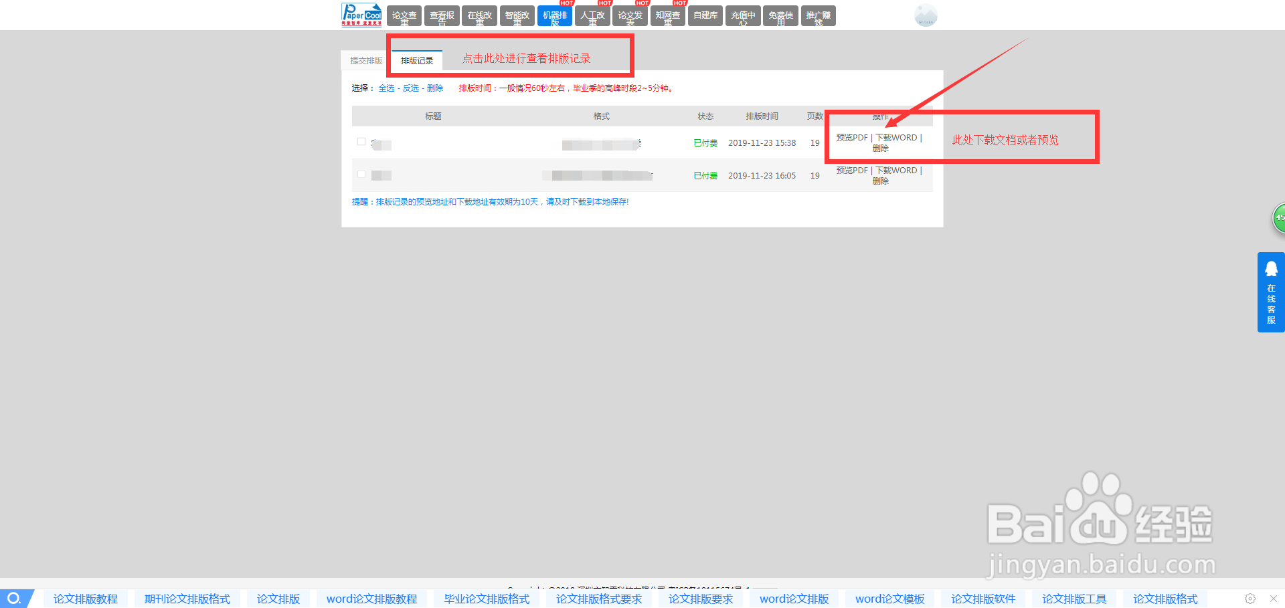Tick the checkbox for the 16:05 record
1285x608 pixels.
[x=361, y=175]
